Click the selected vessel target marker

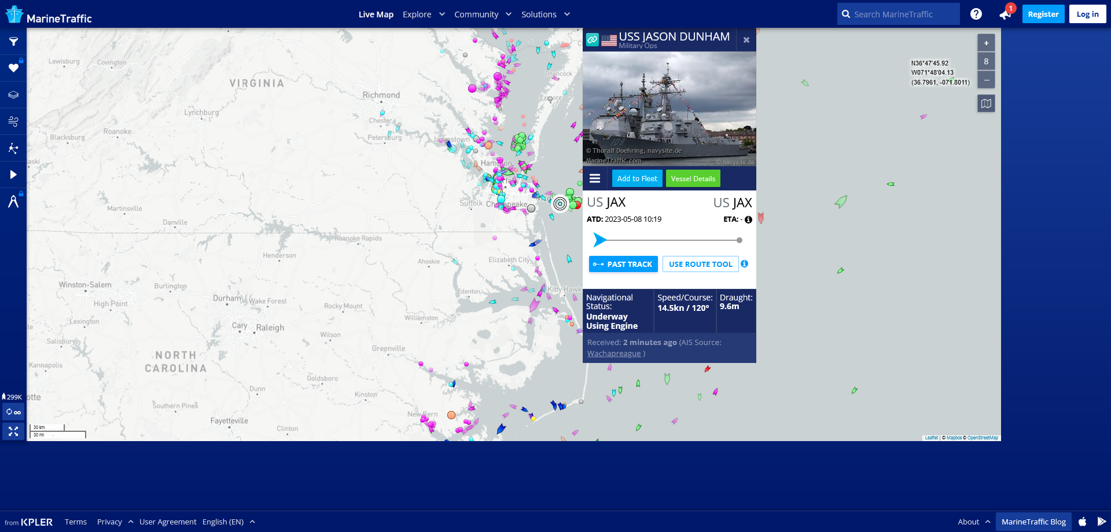(560, 203)
